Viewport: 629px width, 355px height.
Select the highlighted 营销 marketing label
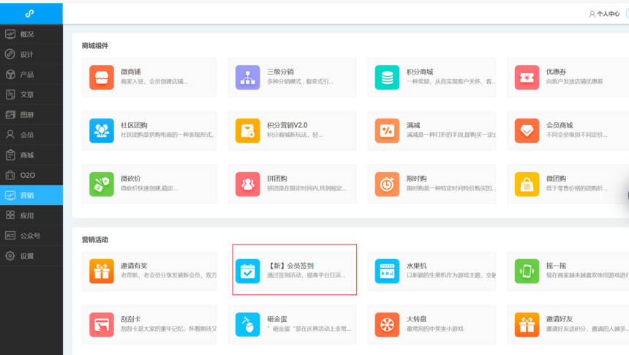point(27,195)
